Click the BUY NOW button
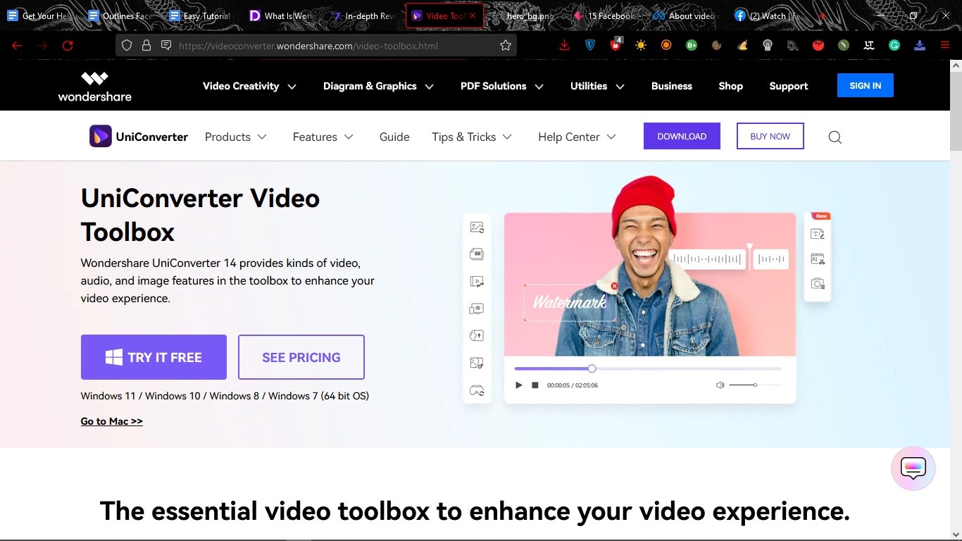This screenshot has height=541, width=962. [770, 137]
